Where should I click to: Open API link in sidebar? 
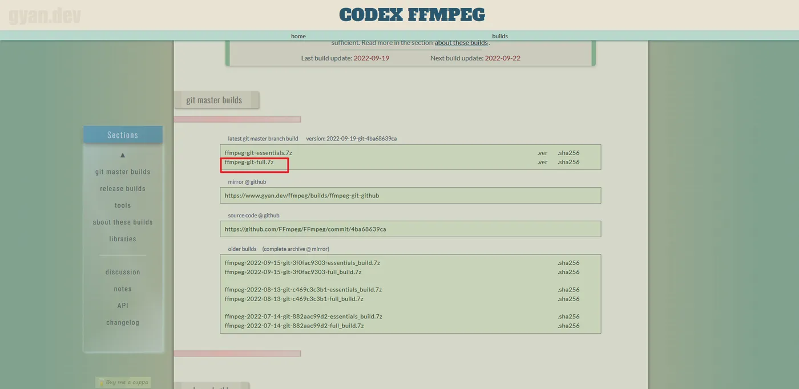[x=123, y=306]
